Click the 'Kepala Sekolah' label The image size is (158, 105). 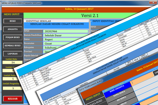31,55
